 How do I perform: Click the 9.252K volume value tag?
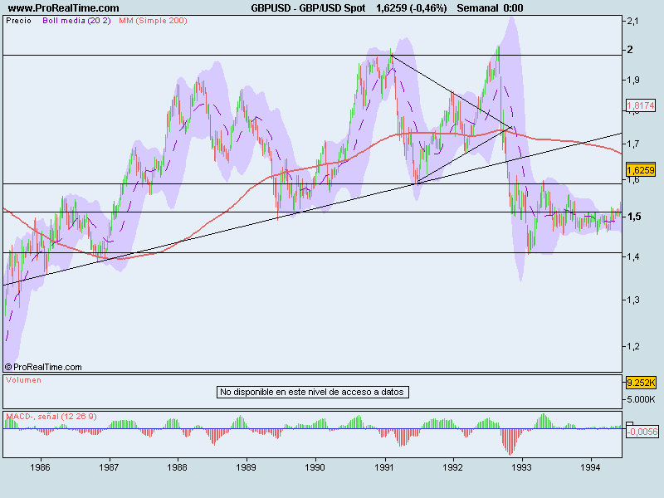tap(641, 383)
